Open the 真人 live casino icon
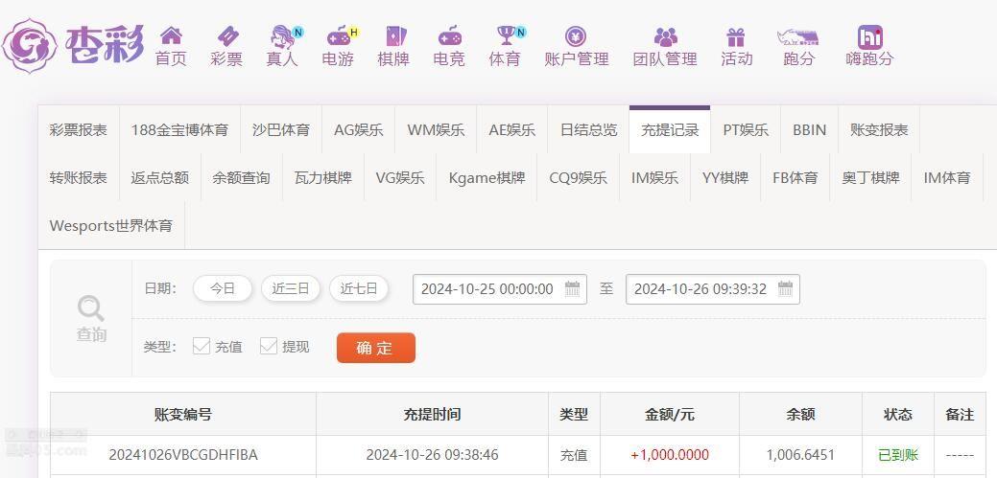997x478 pixels. [282, 36]
